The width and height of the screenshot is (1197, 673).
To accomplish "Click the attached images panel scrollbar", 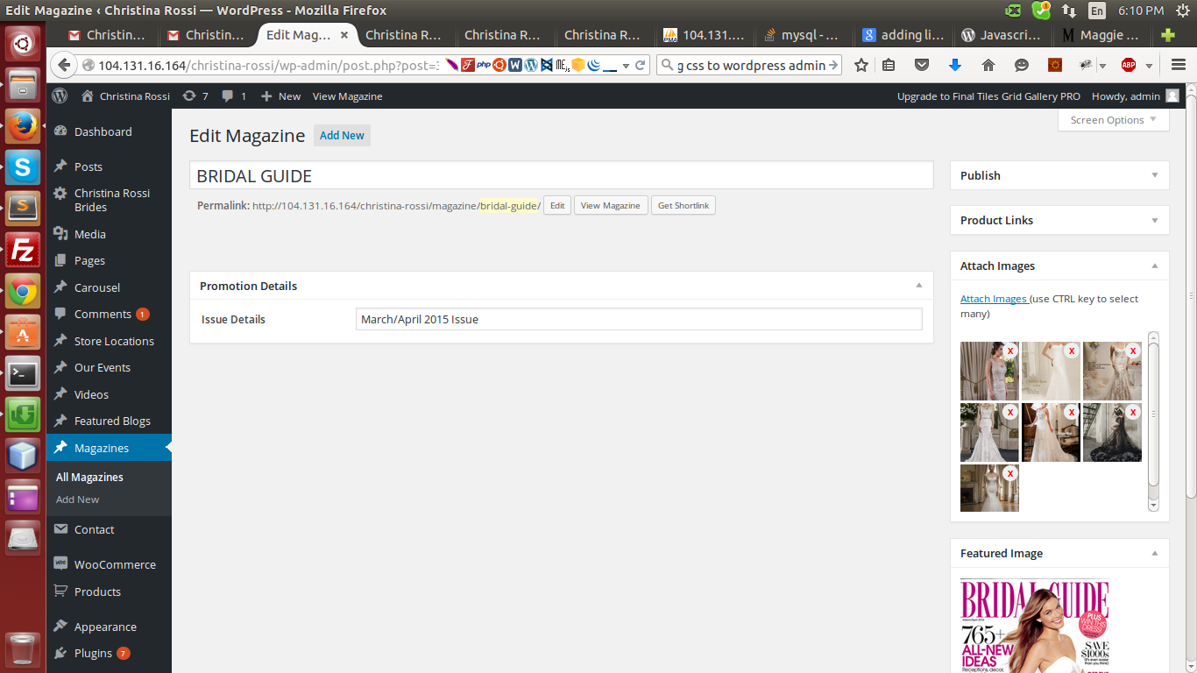I will click(x=1153, y=412).
